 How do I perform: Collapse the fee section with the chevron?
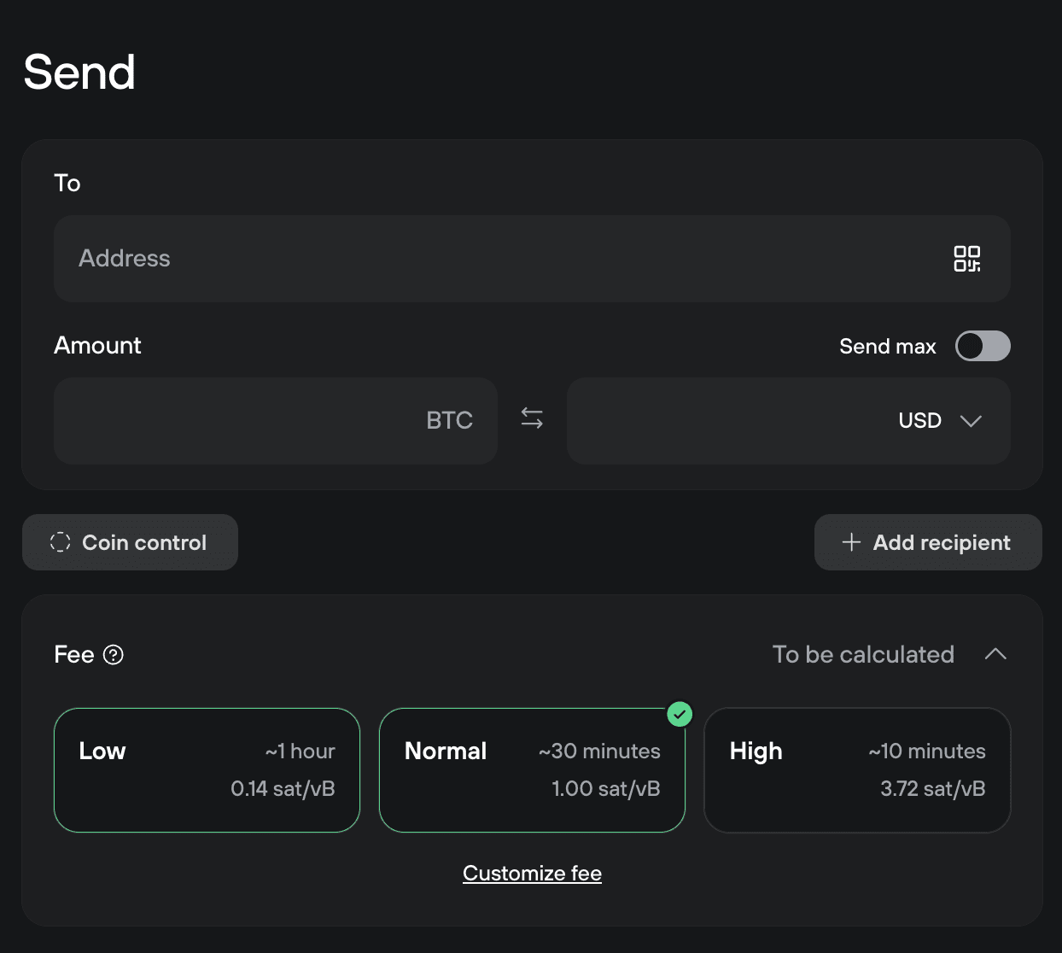coord(995,654)
